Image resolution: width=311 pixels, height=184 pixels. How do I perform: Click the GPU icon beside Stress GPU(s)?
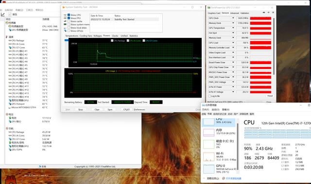click(x=65, y=31)
